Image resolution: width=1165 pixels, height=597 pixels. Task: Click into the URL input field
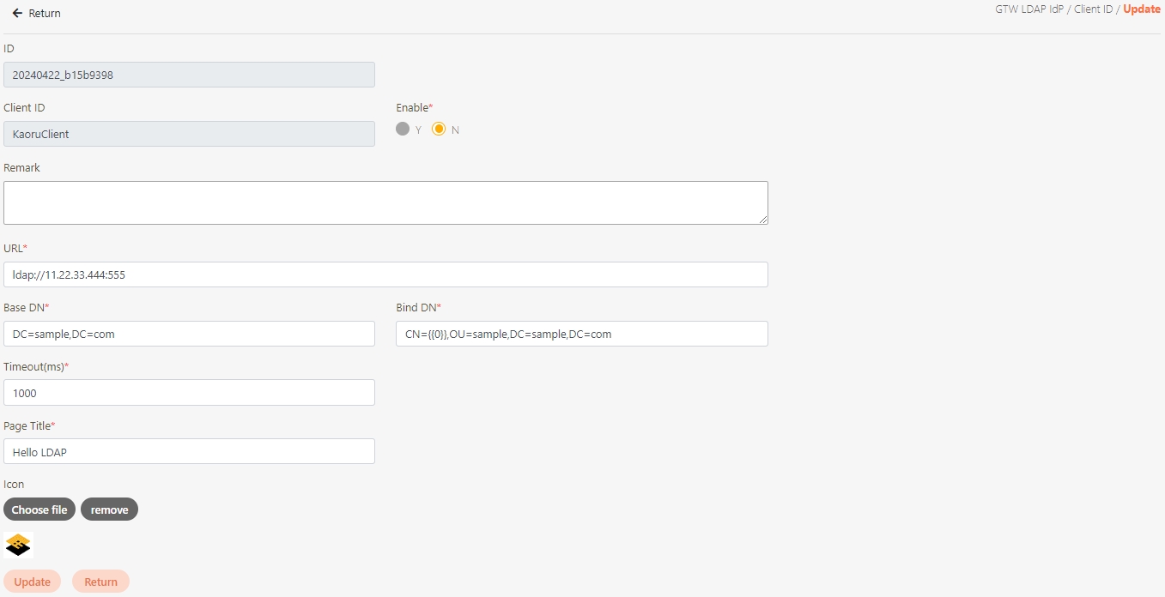385,274
